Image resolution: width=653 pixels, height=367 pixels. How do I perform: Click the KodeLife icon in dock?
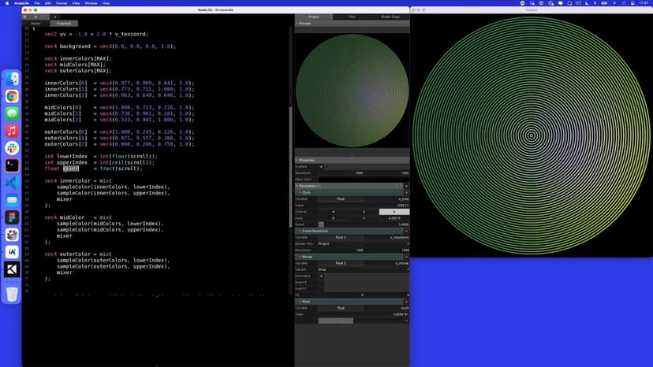(12, 269)
